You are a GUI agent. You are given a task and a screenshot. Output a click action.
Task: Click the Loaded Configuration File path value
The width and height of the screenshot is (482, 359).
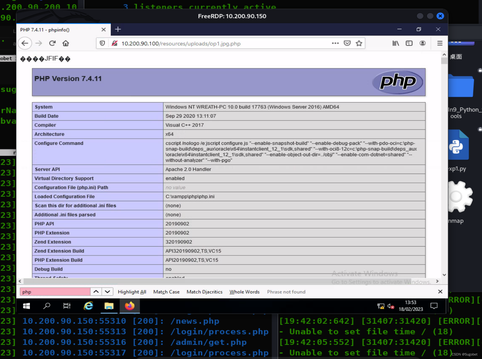point(190,196)
